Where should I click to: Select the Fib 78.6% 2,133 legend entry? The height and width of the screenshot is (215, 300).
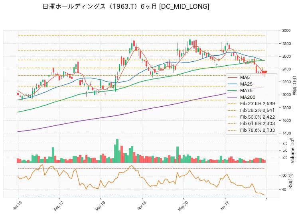pyautogui.click(x=251, y=130)
